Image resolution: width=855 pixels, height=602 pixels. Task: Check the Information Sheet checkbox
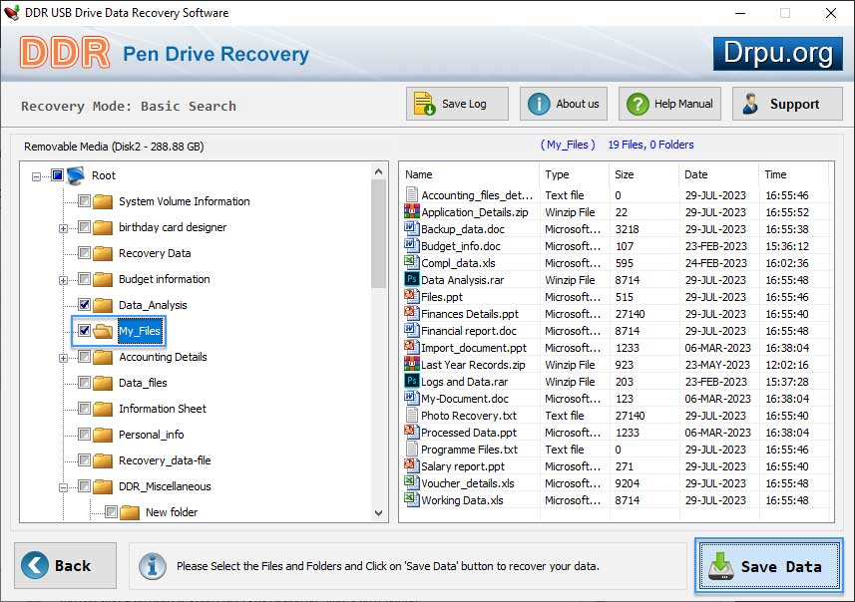pyautogui.click(x=84, y=408)
